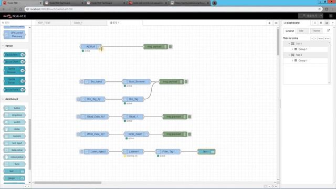The width and height of the screenshot is (336, 189).
Task: Open the list of flows icon
Action: 276,23
